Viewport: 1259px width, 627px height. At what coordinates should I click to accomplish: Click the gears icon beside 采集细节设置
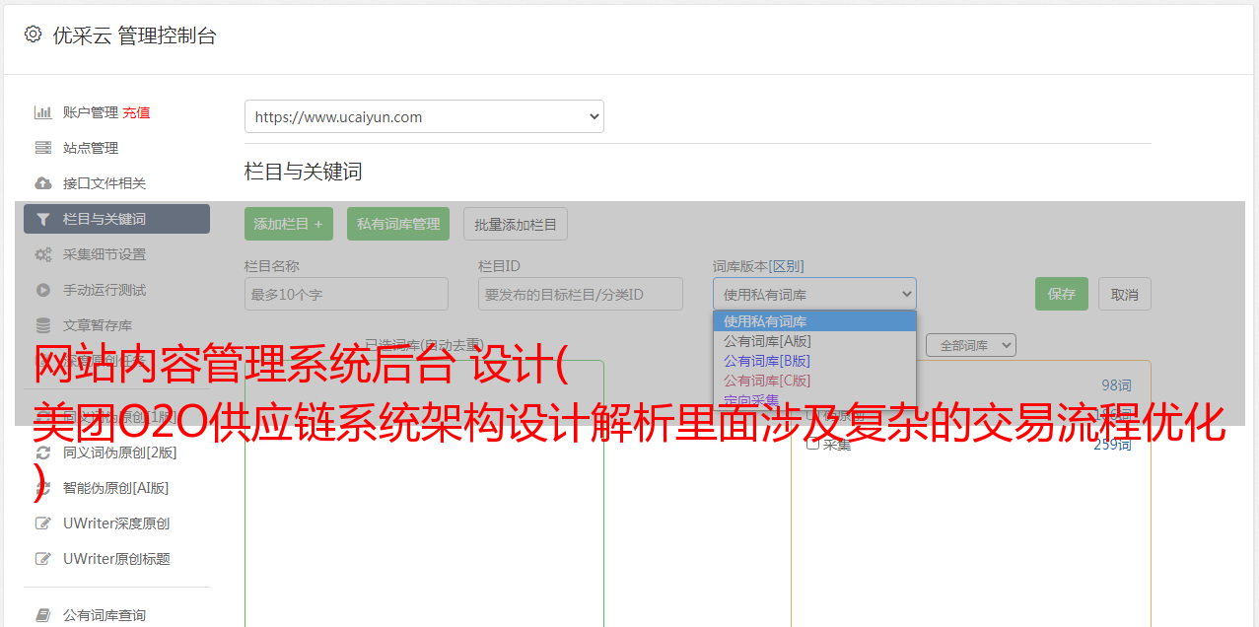[x=43, y=254]
